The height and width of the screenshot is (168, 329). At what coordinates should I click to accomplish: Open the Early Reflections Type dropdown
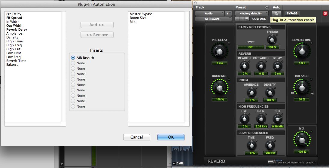[251, 47]
